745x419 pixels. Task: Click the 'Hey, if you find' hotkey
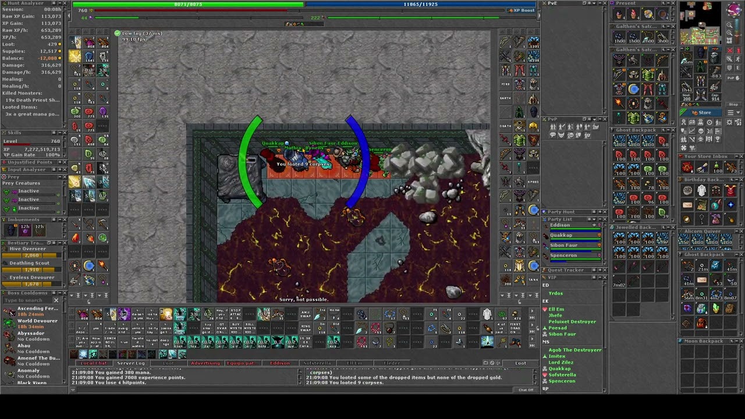(221, 315)
